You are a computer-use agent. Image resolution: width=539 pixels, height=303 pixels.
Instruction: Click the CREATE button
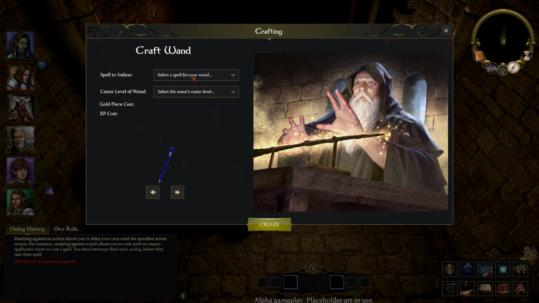click(269, 225)
